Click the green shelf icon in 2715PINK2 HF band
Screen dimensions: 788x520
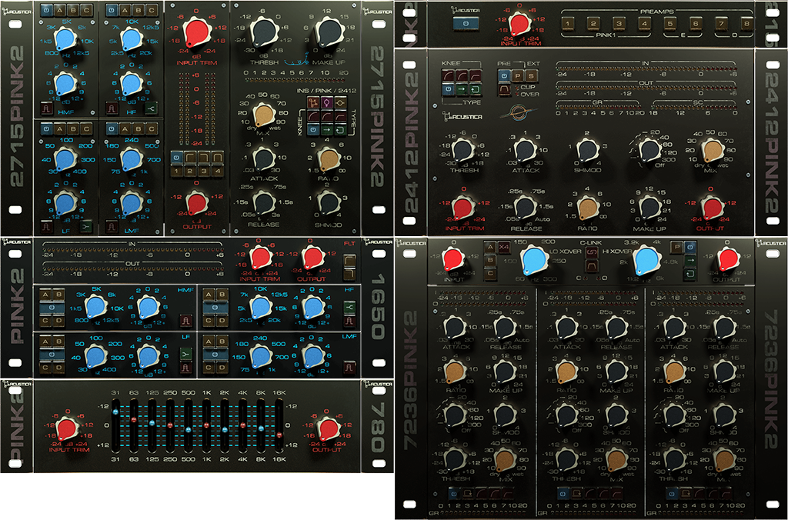coord(152,108)
